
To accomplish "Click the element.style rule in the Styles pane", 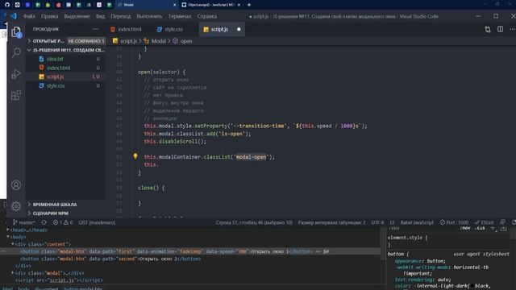I will coord(407,238).
